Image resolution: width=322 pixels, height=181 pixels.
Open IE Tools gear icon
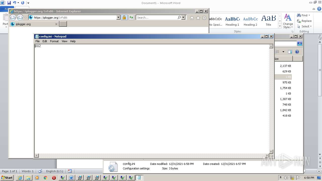tap(204, 18)
